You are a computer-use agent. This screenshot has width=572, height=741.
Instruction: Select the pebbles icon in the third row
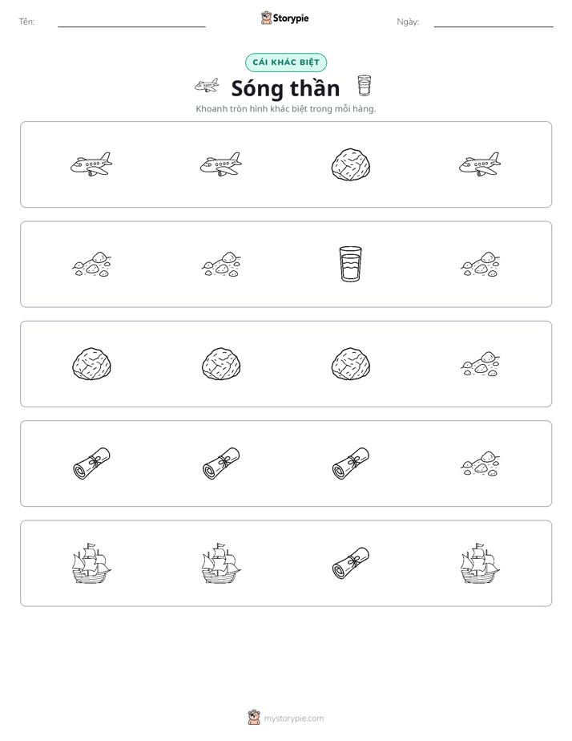[x=481, y=364]
